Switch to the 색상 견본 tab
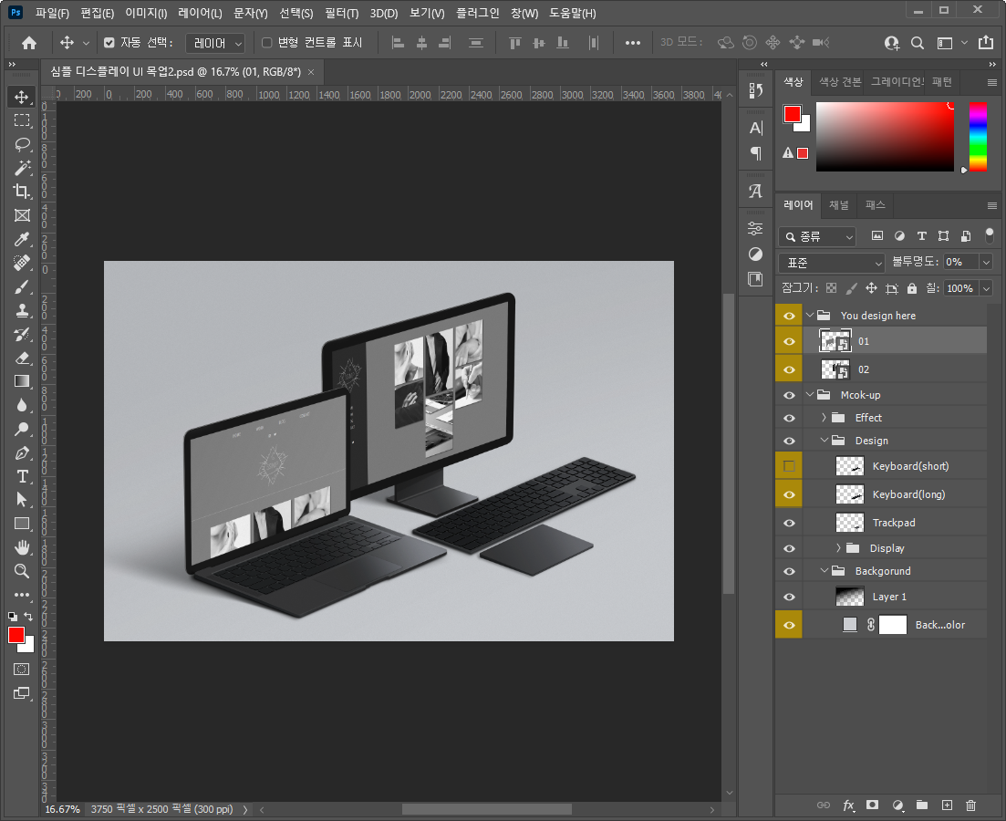1006x821 pixels. click(x=840, y=82)
